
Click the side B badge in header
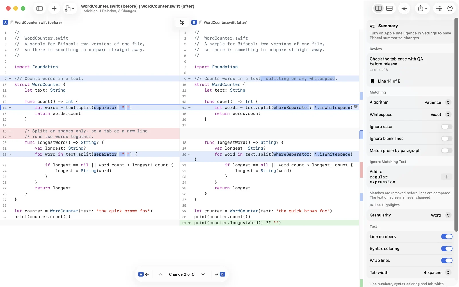click(x=194, y=22)
